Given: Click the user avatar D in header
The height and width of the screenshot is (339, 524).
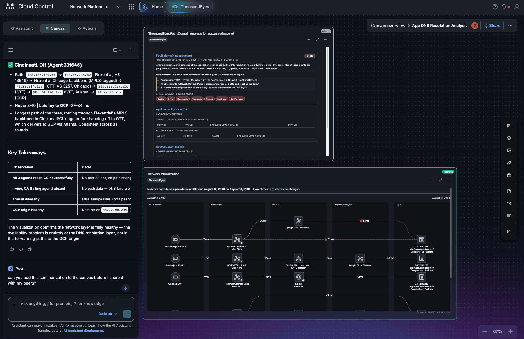Looking at the screenshot, I should [475, 26].
